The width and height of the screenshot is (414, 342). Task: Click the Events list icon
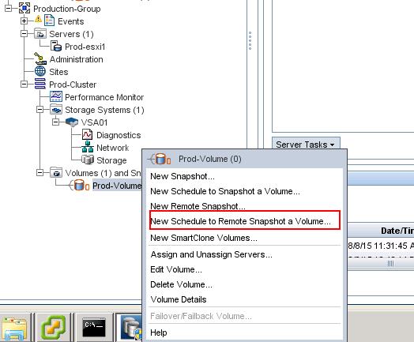49,21
